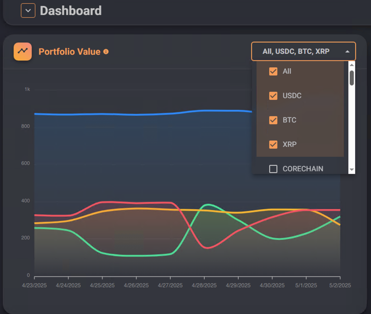
Task: Click the 600 y-axis label
Action: (x=25, y=164)
